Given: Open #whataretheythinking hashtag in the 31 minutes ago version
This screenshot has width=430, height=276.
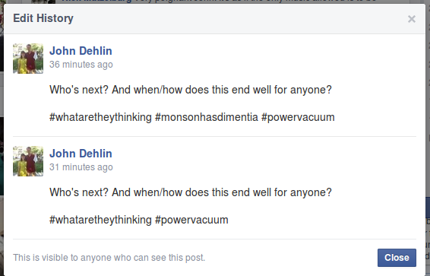Looking at the screenshot, I should (x=100, y=220).
